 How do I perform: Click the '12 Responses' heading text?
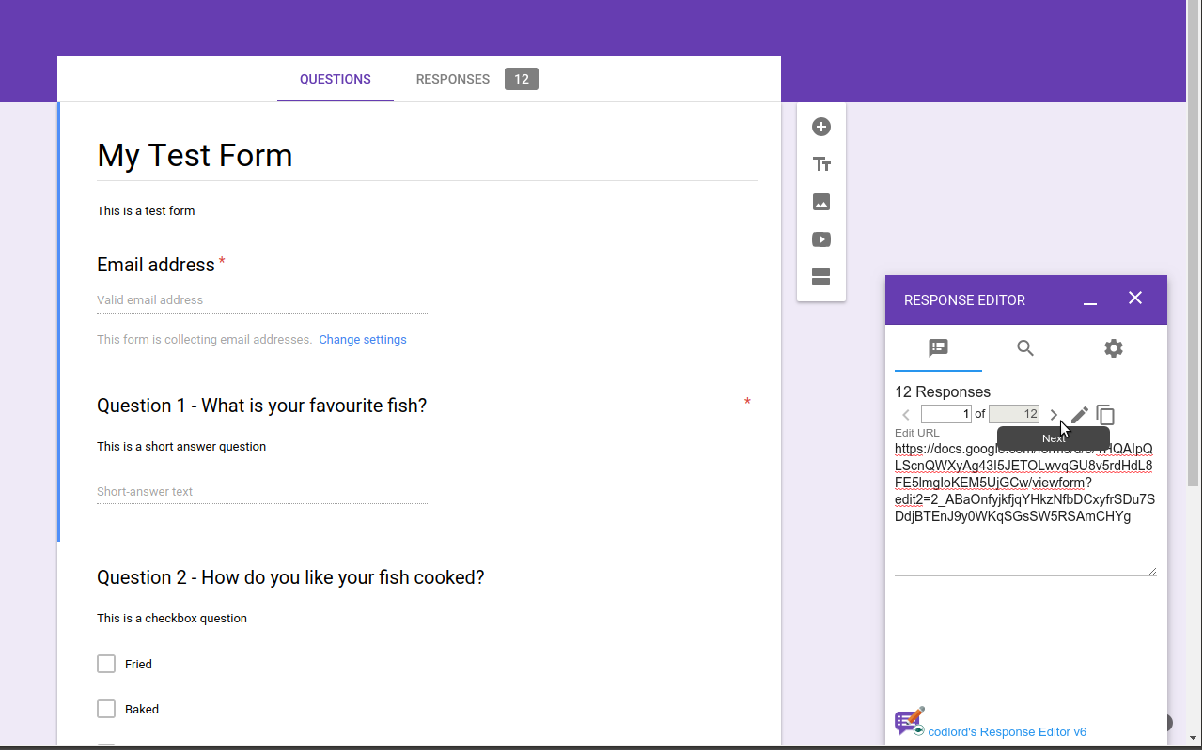[943, 392]
